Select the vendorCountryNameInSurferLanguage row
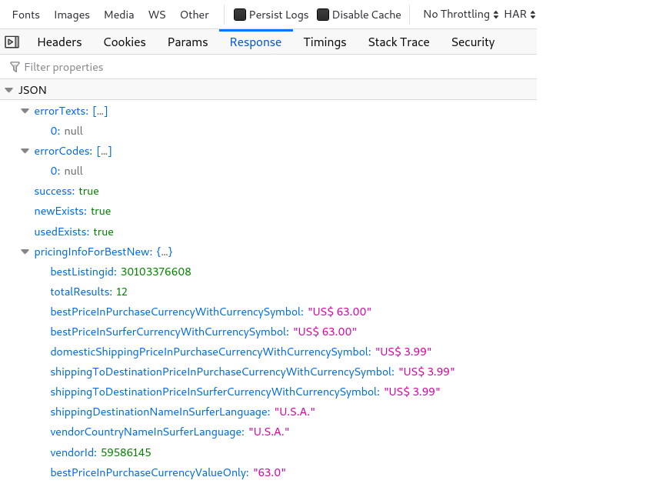 point(268,432)
